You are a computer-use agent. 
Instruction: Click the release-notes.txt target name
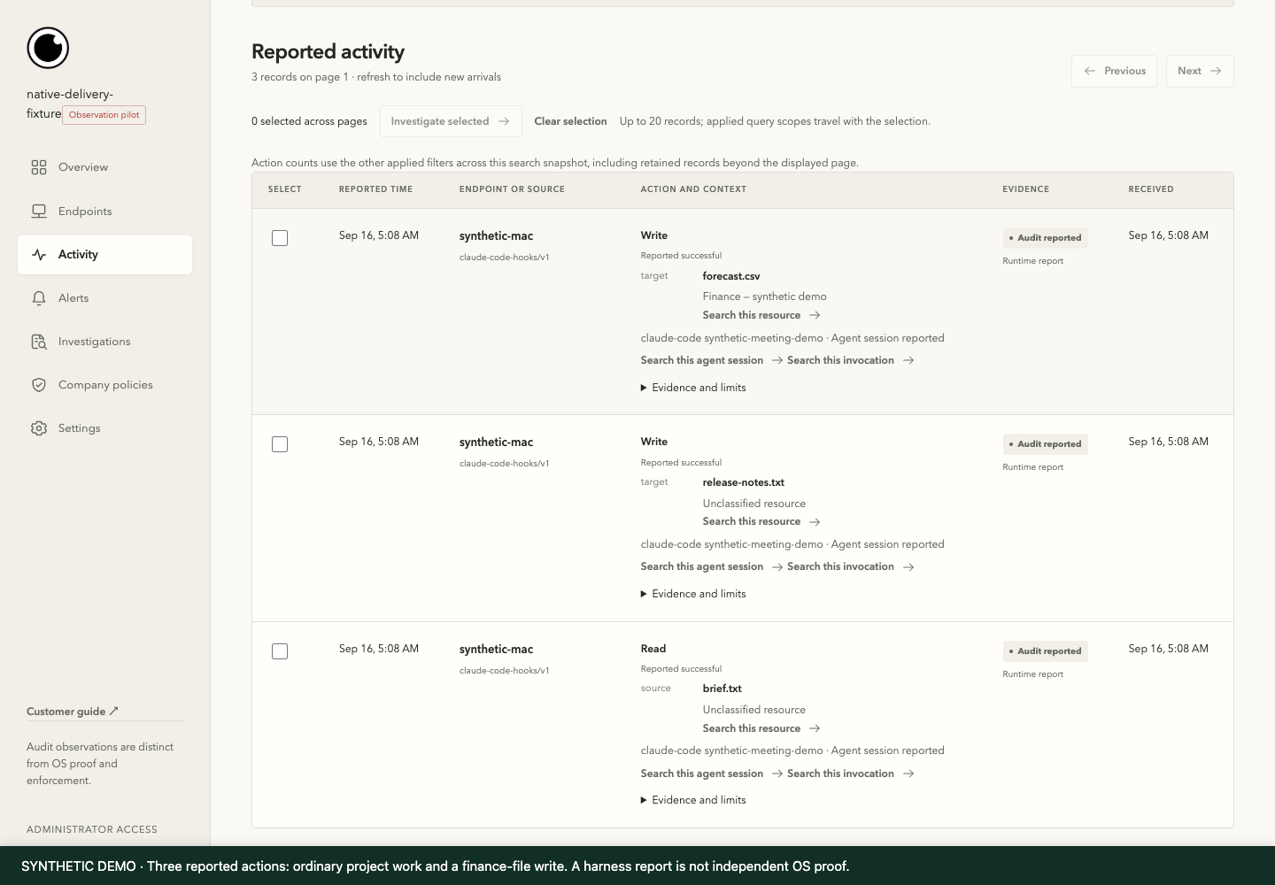tap(744, 483)
